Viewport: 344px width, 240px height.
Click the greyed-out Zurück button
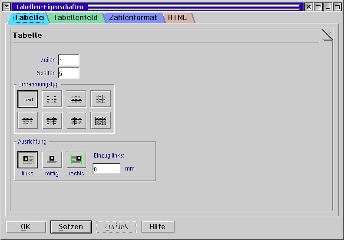click(x=116, y=227)
